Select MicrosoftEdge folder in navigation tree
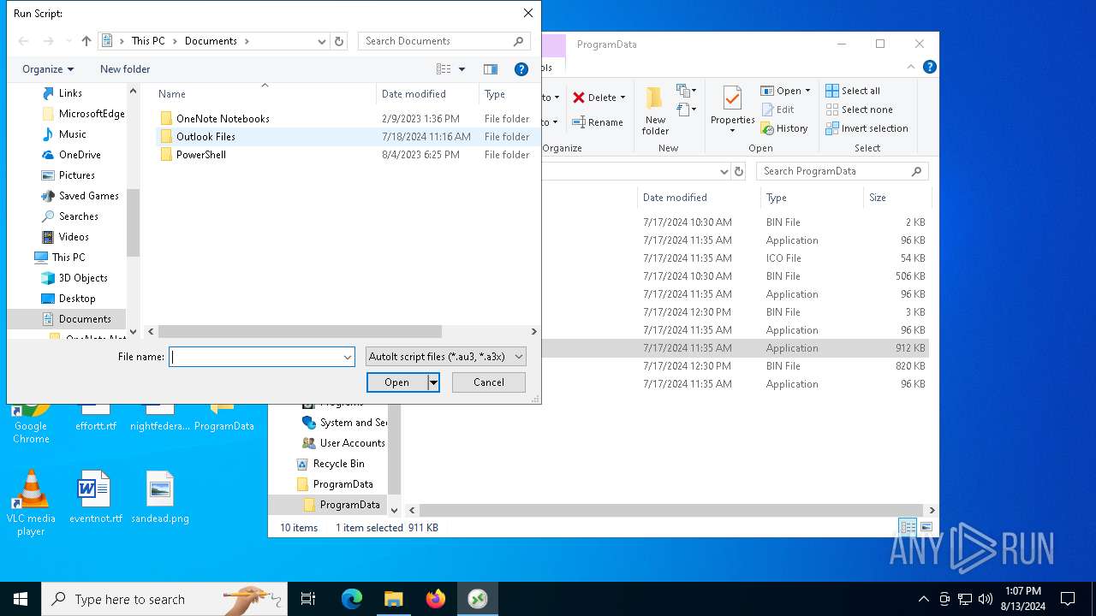This screenshot has width=1096, height=616. [92, 114]
